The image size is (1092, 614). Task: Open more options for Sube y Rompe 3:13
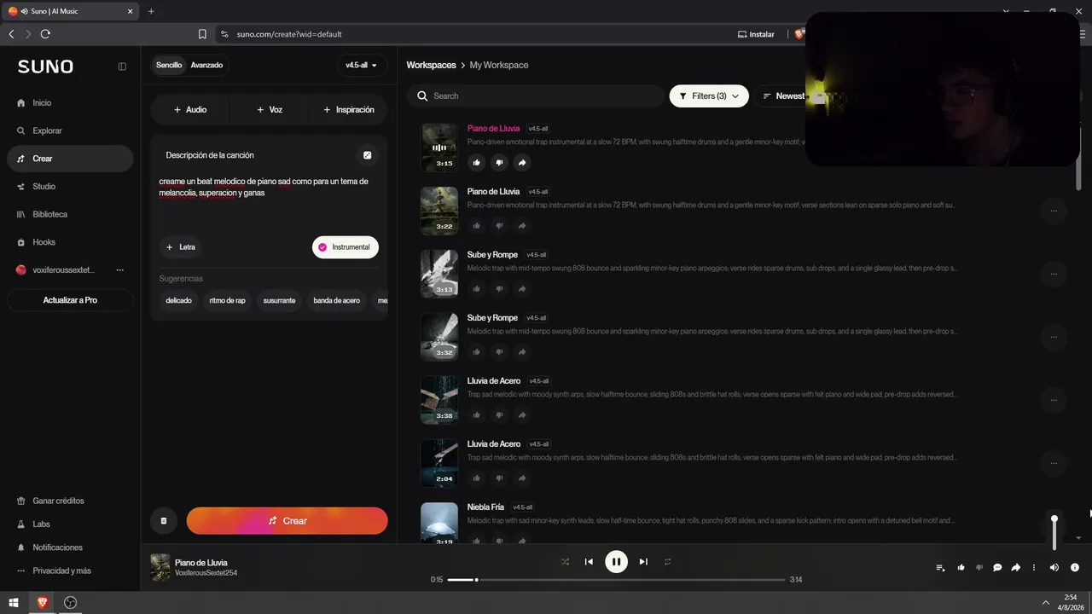coord(1054,274)
